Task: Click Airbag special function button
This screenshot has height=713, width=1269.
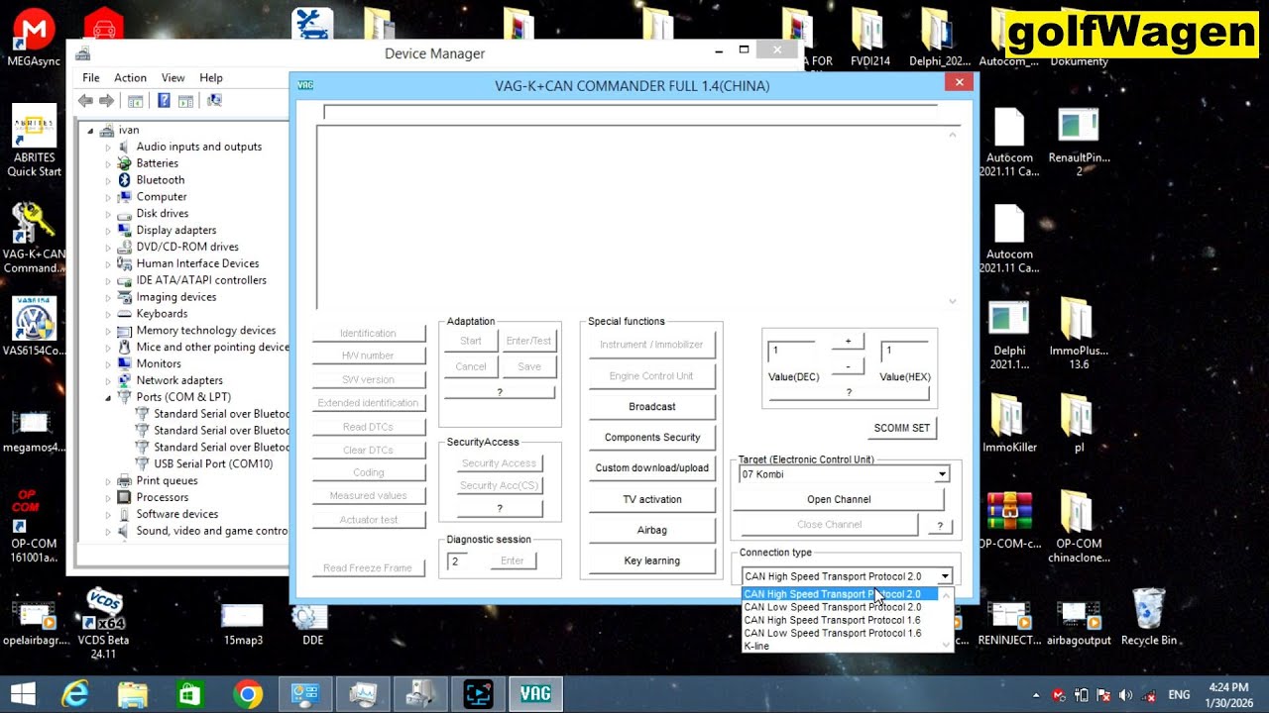Action: click(x=652, y=530)
